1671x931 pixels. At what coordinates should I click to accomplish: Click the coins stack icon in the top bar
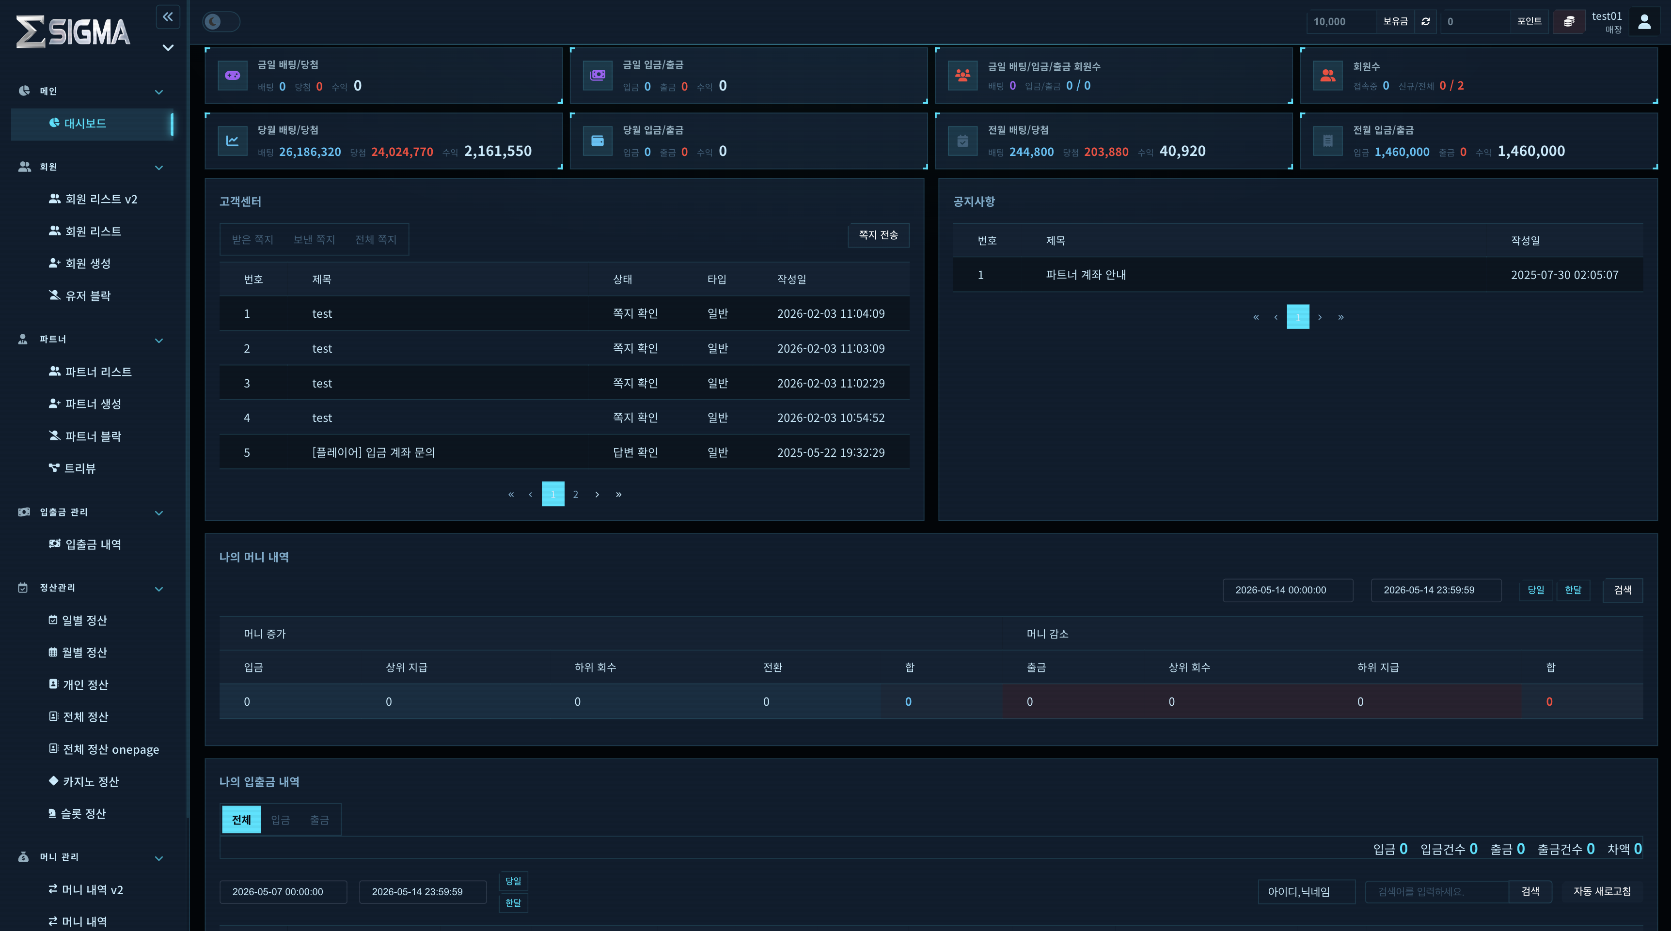click(1569, 21)
